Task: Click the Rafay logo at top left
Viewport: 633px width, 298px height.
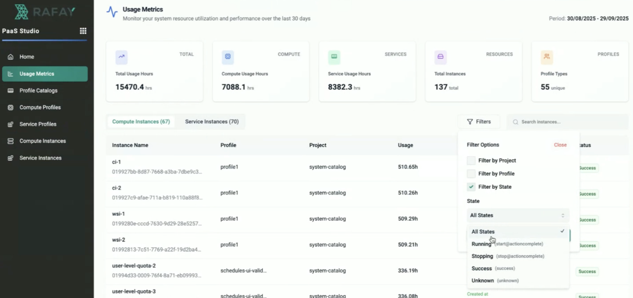Action: click(x=45, y=12)
